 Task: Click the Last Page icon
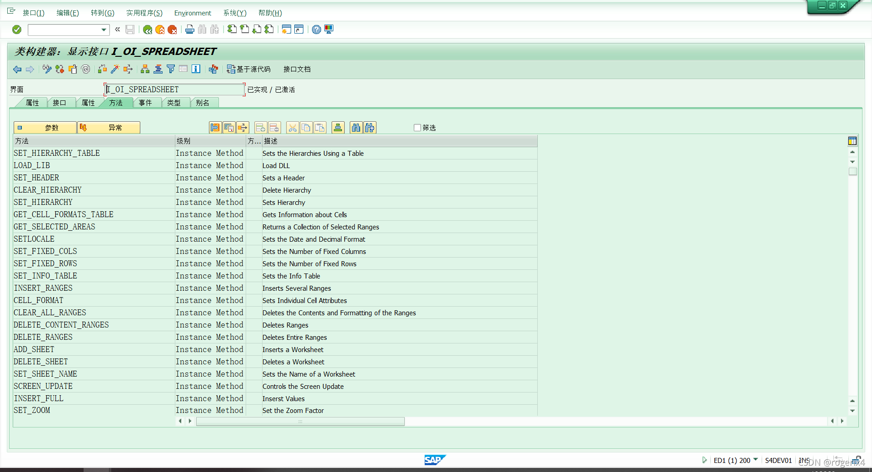tap(269, 30)
